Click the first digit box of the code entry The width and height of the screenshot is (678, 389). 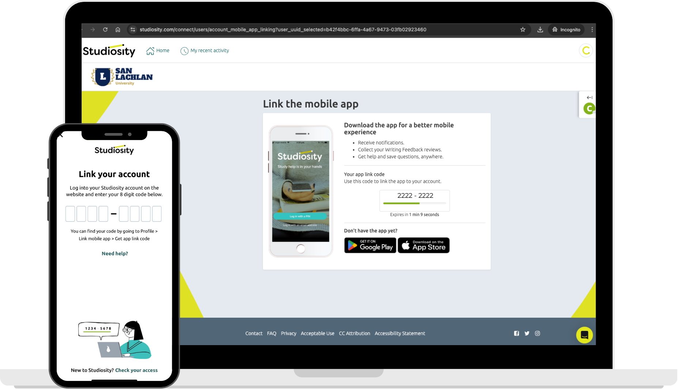pyautogui.click(x=70, y=214)
